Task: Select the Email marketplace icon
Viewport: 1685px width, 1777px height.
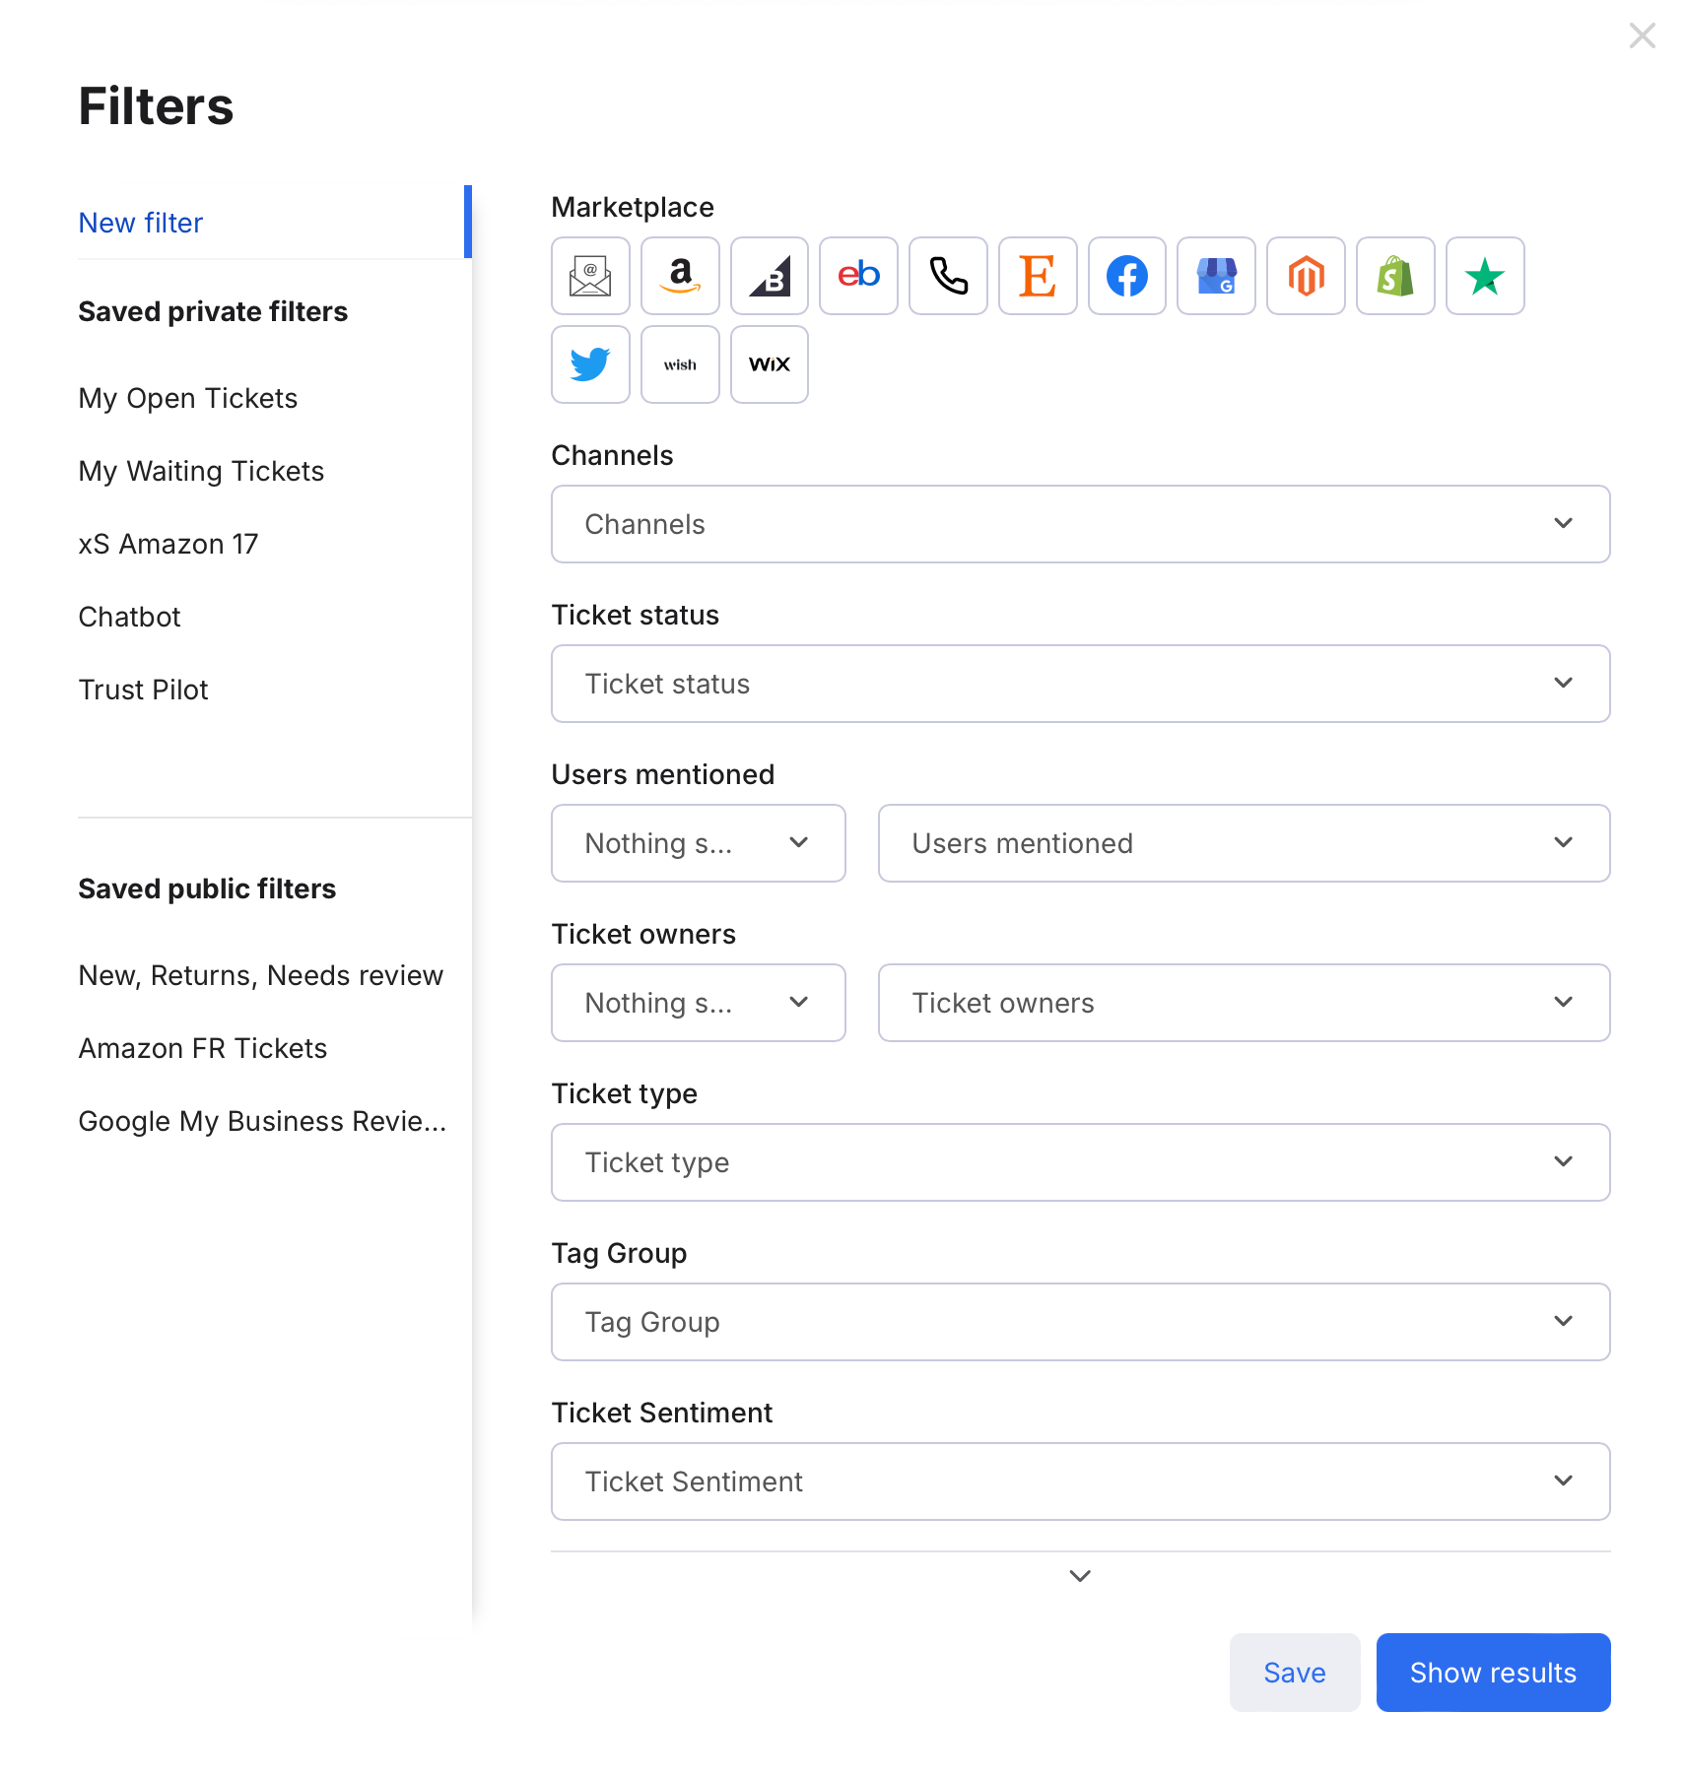Action: [x=590, y=276]
